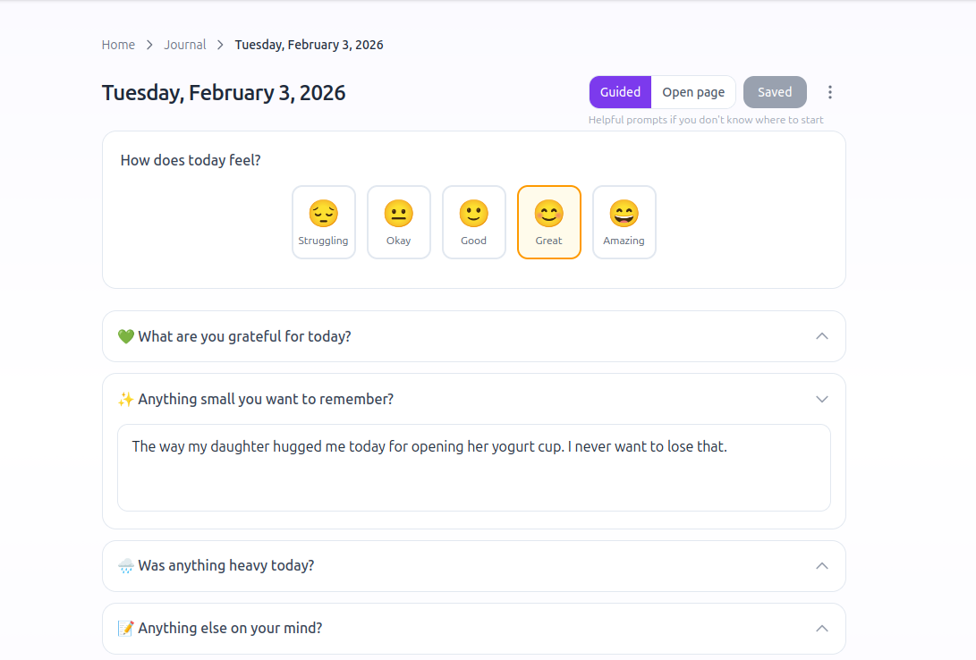Navigate to Journal breadcrumb
The image size is (976, 660).
coord(185,45)
